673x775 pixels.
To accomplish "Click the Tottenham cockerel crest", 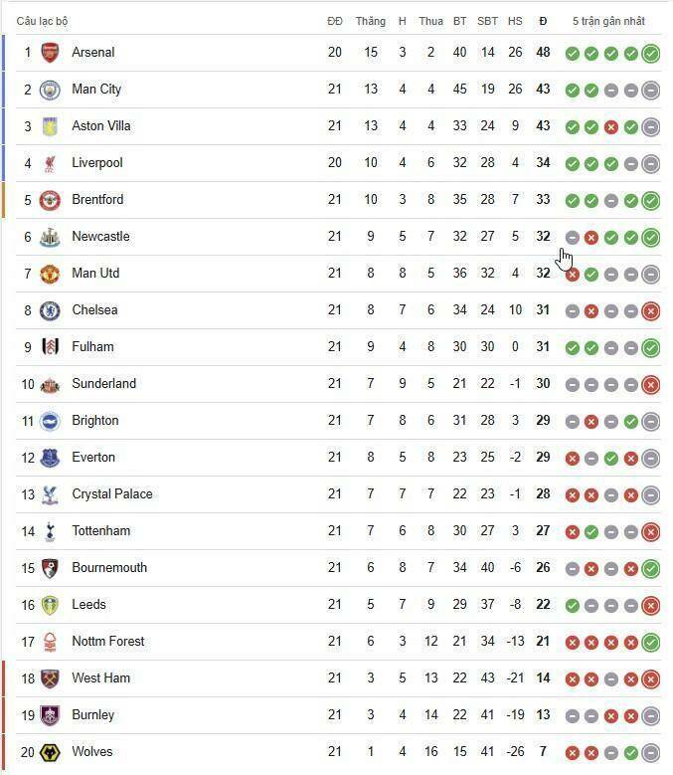I will click(50, 531).
